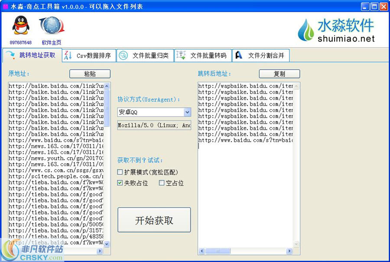This screenshot has height=262, width=390.
Task: Click the 开始获取 button
Action: (x=154, y=220)
